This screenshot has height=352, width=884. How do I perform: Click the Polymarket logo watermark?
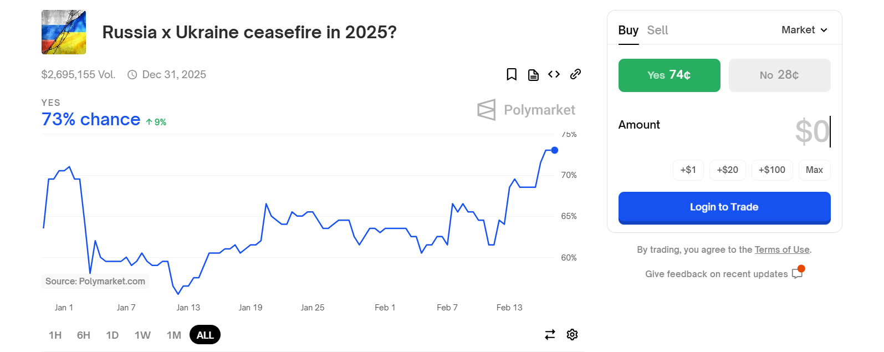tap(526, 110)
